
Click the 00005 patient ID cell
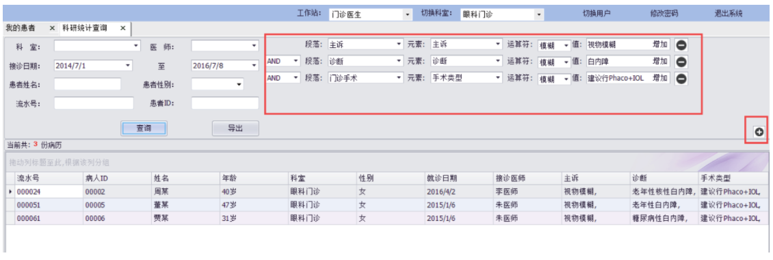(117, 205)
